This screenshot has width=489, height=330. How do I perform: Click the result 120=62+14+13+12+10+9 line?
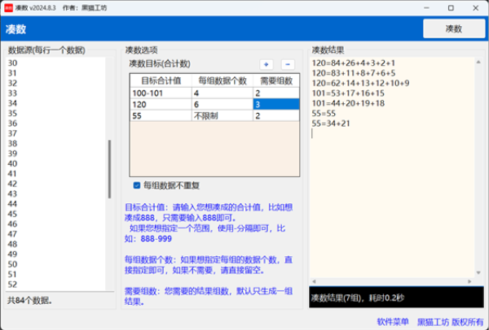360,84
